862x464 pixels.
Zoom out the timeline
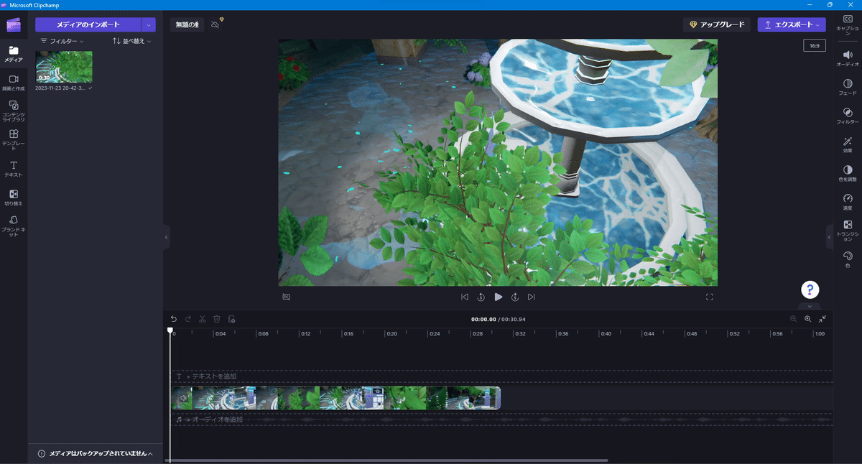[x=794, y=319]
